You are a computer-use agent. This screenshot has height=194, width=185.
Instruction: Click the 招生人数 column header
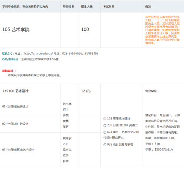[x=87, y=7]
